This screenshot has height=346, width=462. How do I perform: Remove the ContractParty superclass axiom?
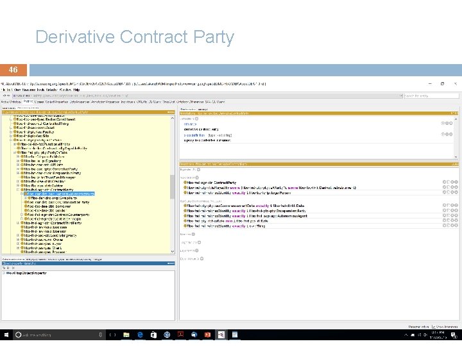point(452,183)
